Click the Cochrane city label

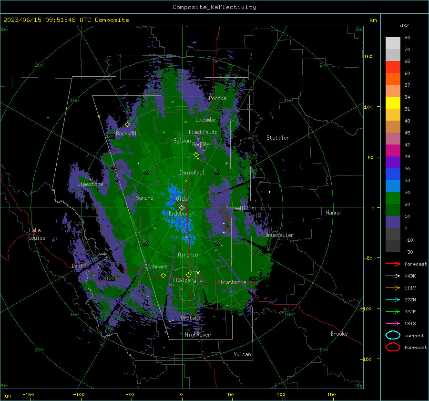click(x=156, y=267)
